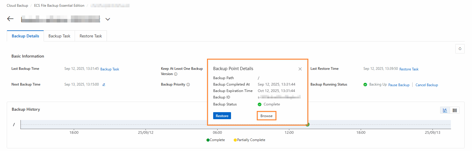Browse the backup point files
Screen dimensions: 472x151
point(266,116)
